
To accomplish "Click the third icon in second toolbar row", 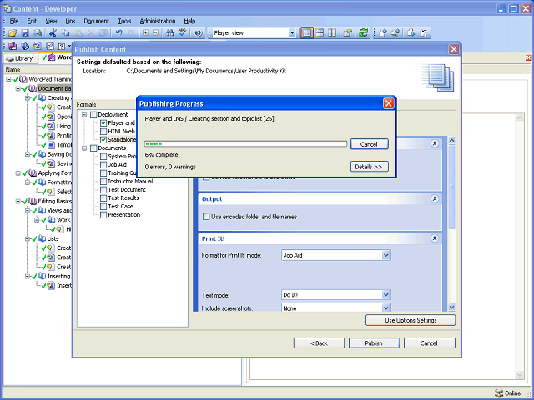I will coord(38,46).
